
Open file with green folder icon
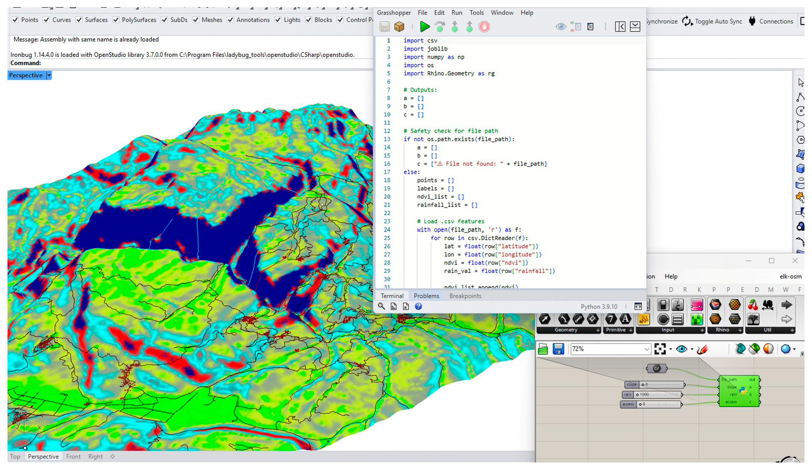click(543, 349)
